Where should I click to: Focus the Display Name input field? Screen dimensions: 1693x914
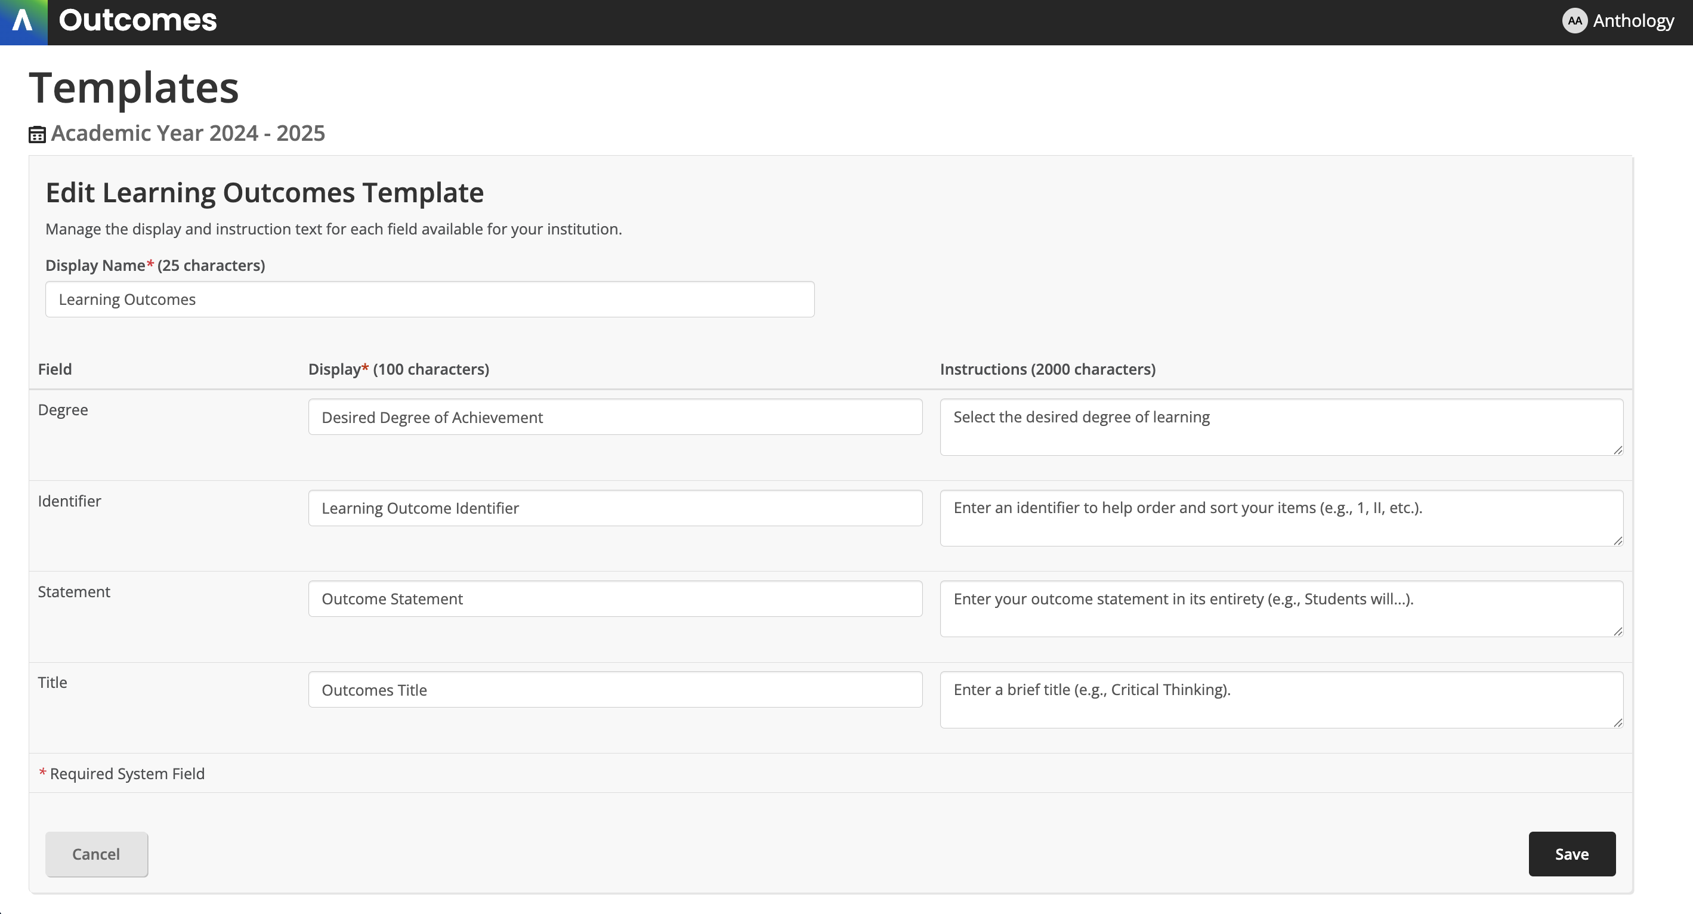tap(430, 299)
